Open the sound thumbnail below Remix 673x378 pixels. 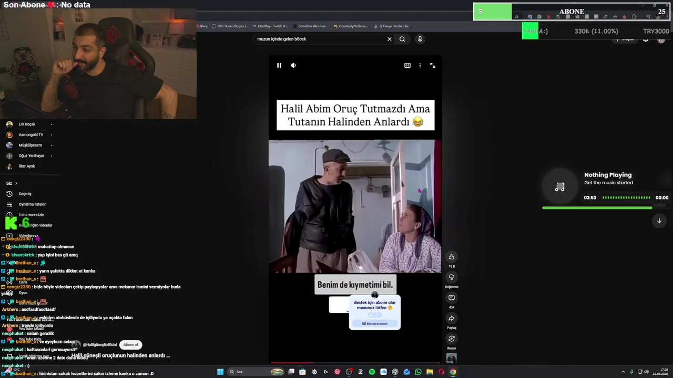(452, 358)
